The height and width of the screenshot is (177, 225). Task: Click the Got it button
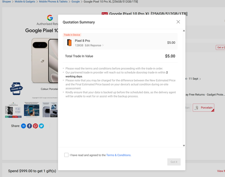[x=174, y=162]
